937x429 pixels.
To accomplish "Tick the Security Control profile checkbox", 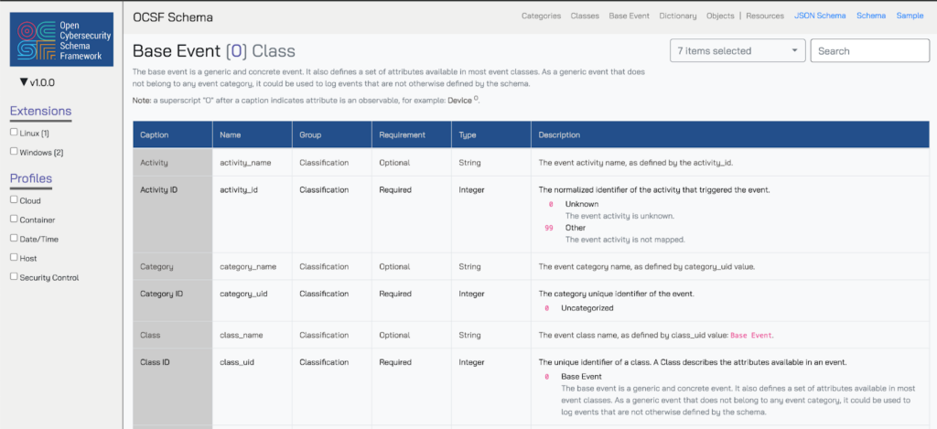I will coord(14,277).
